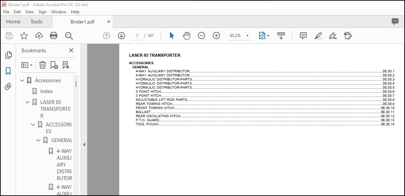Collapse the Accessories bookmark
This screenshot has width=405, height=196.
tap(22, 81)
